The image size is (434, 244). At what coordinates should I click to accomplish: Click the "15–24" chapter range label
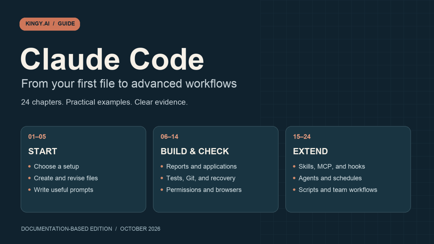click(x=302, y=137)
